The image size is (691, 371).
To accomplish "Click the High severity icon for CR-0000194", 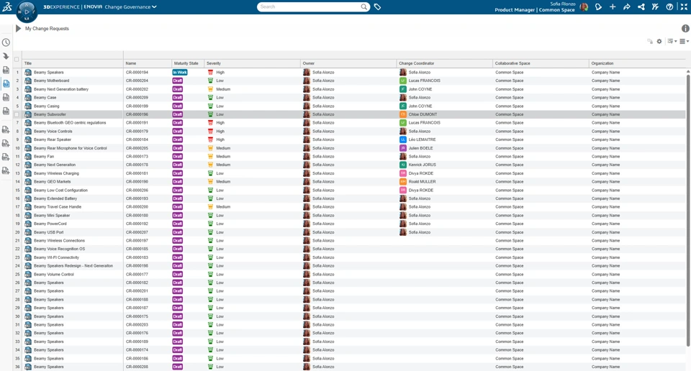I will pyautogui.click(x=210, y=72).
